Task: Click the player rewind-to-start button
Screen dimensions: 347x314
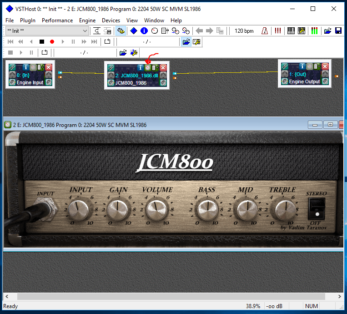Action: (10, 41)
